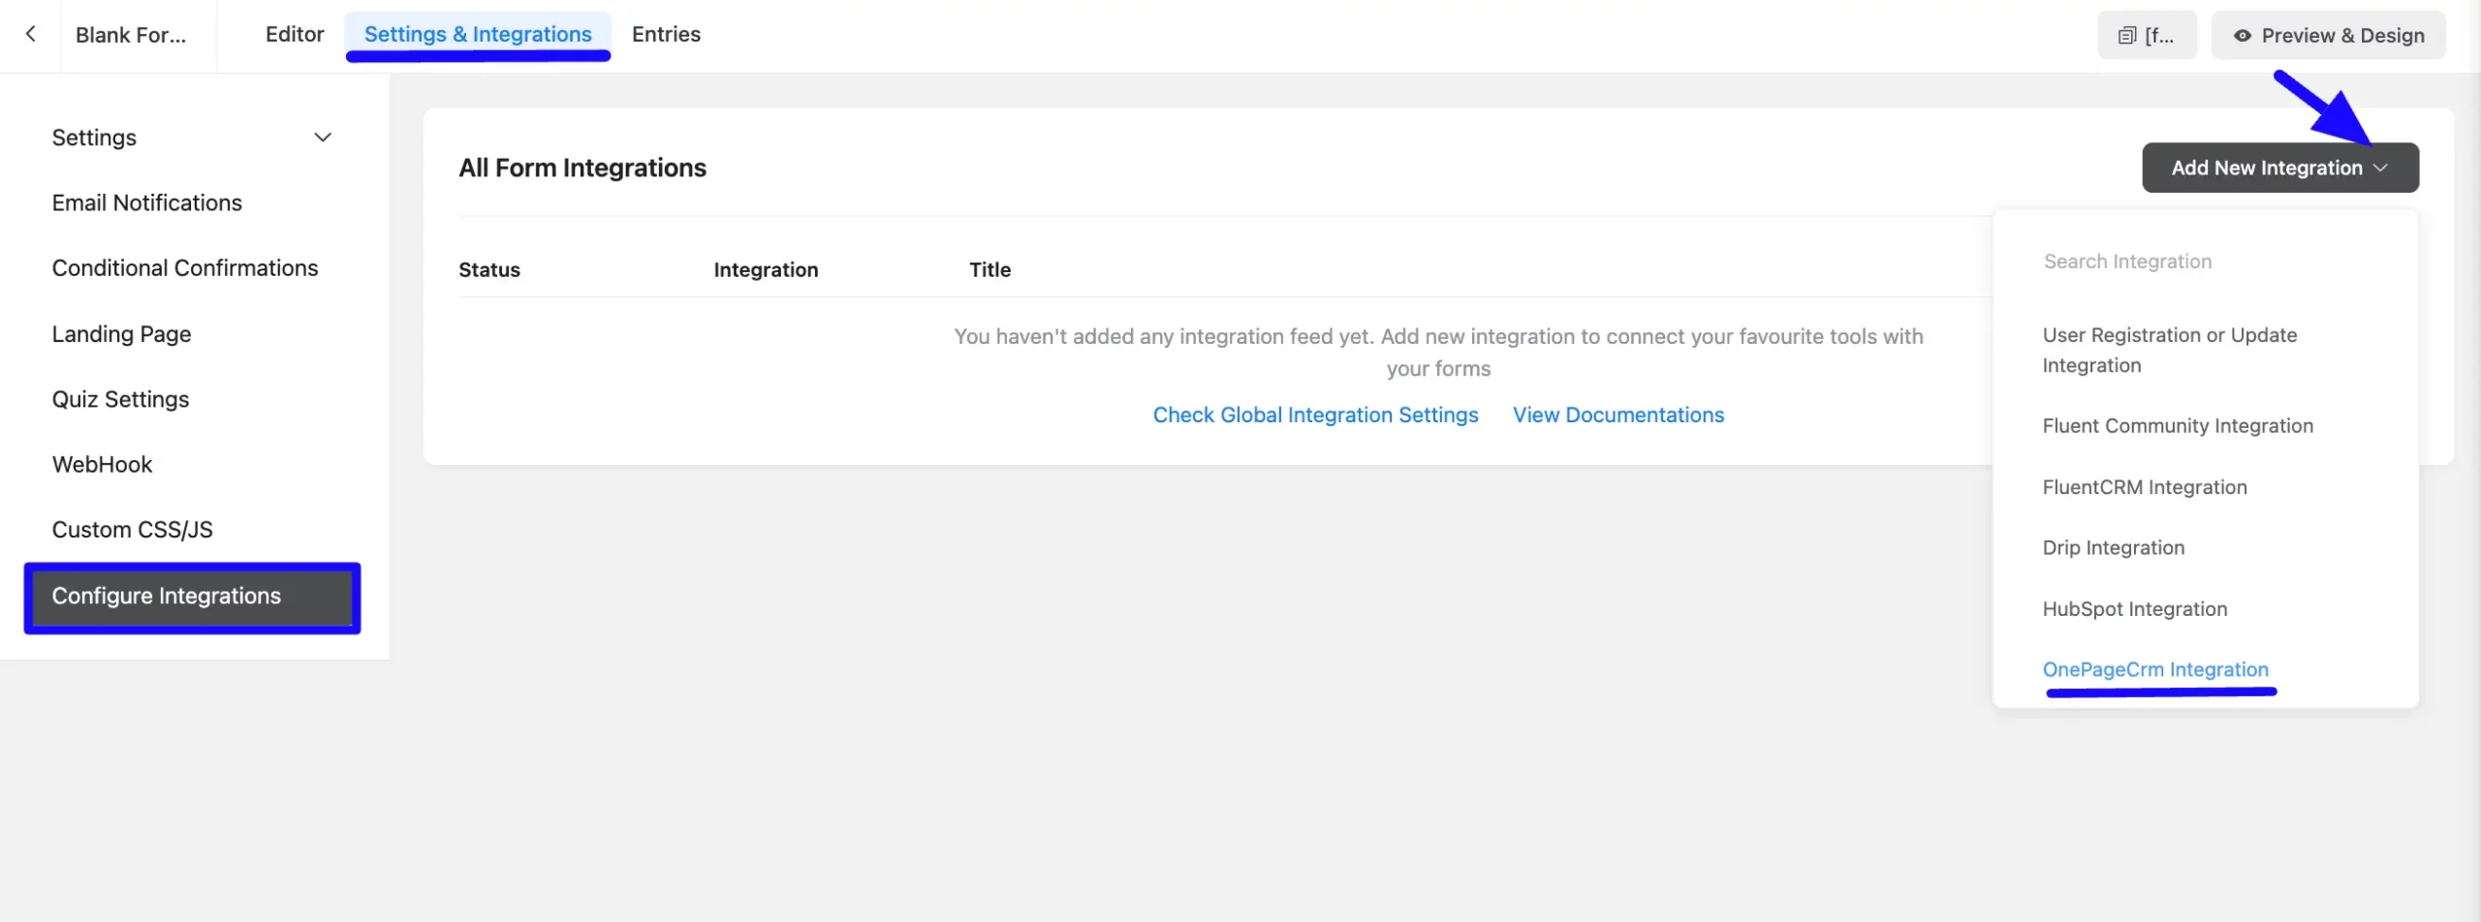Screen dimensions: 2481x922
Task: Open View Documentations
Action: point(1617,415)
